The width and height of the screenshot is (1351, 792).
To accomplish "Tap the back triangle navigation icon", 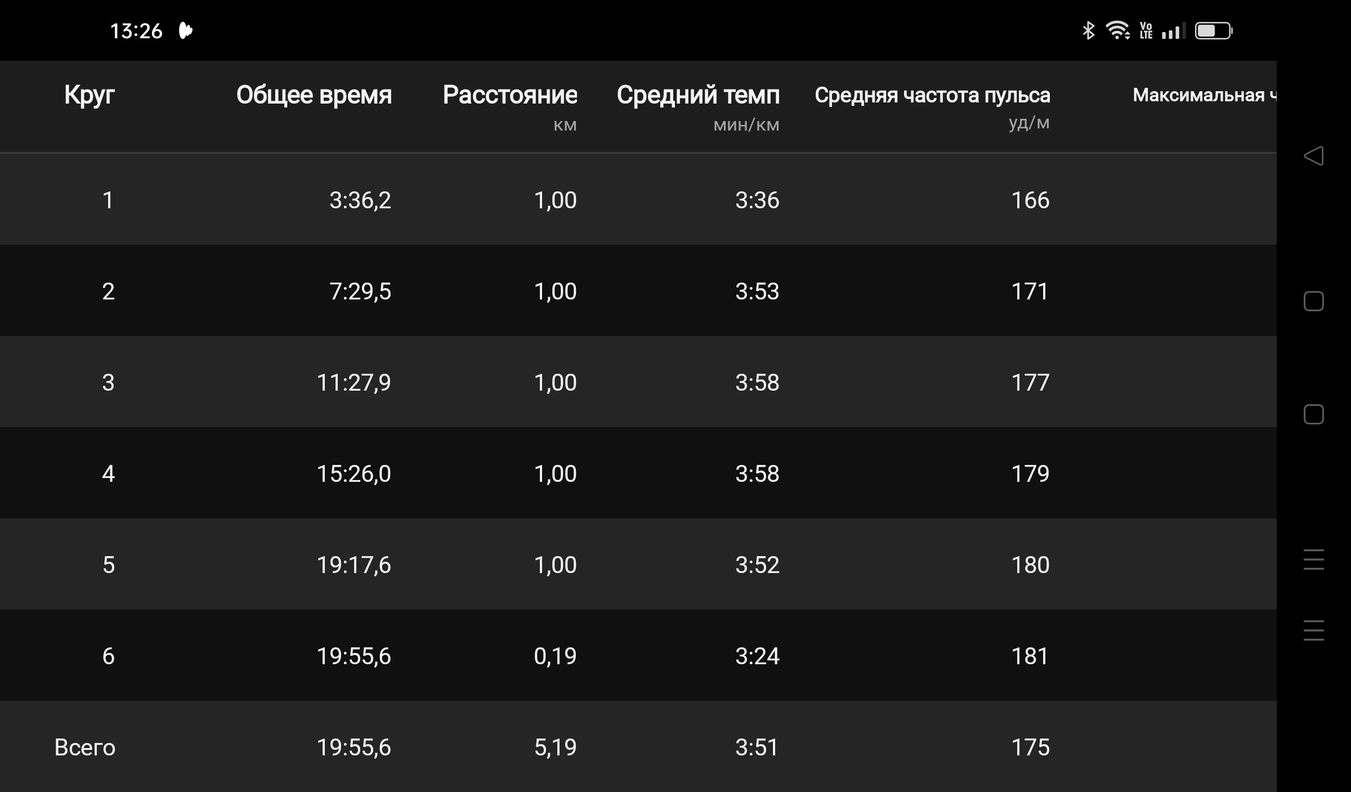I will (1313, 156).
